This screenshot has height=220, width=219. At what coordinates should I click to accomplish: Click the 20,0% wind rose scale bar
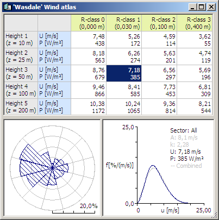tap(74, 212)
